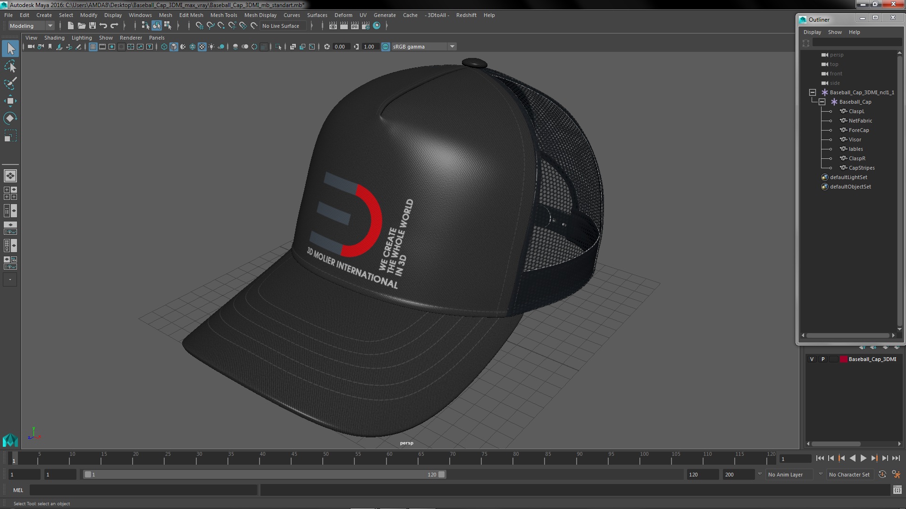Play animation forwards
906x509 pixels.
pos(863,458)
